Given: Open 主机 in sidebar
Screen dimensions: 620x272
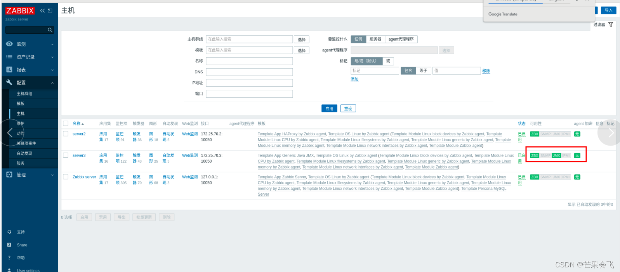Looking at the screenshot, I should [x=21, y=114].
